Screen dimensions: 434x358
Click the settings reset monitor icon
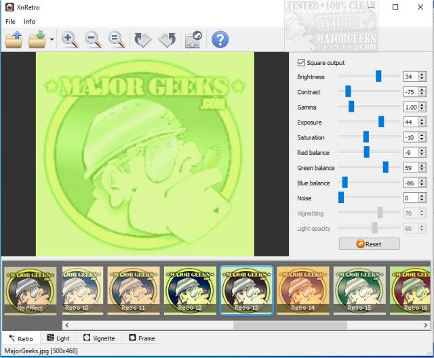coord(193,39)
